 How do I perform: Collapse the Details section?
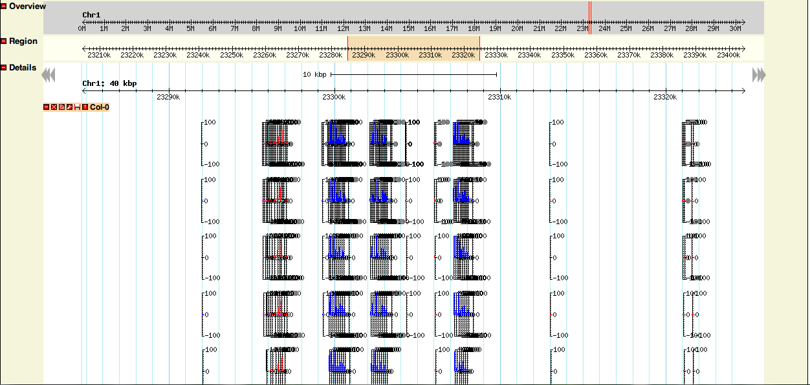4,68
